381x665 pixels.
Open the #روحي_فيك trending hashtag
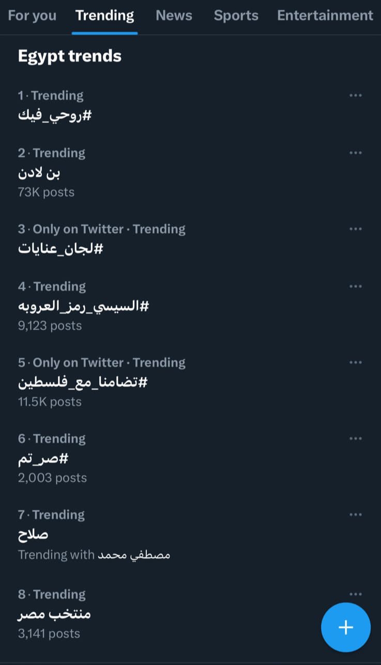point(55,115)
